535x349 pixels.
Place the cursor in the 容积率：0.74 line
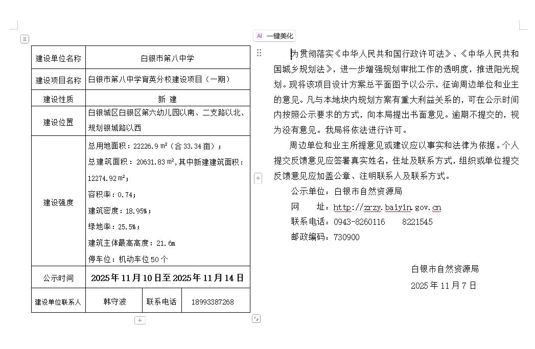pos(112,194)
